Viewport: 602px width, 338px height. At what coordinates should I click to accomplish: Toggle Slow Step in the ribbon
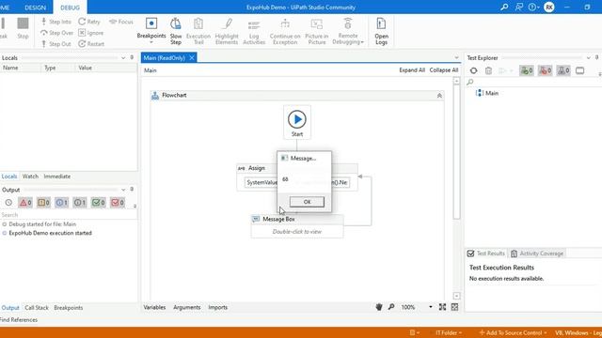tap(176, 31)
